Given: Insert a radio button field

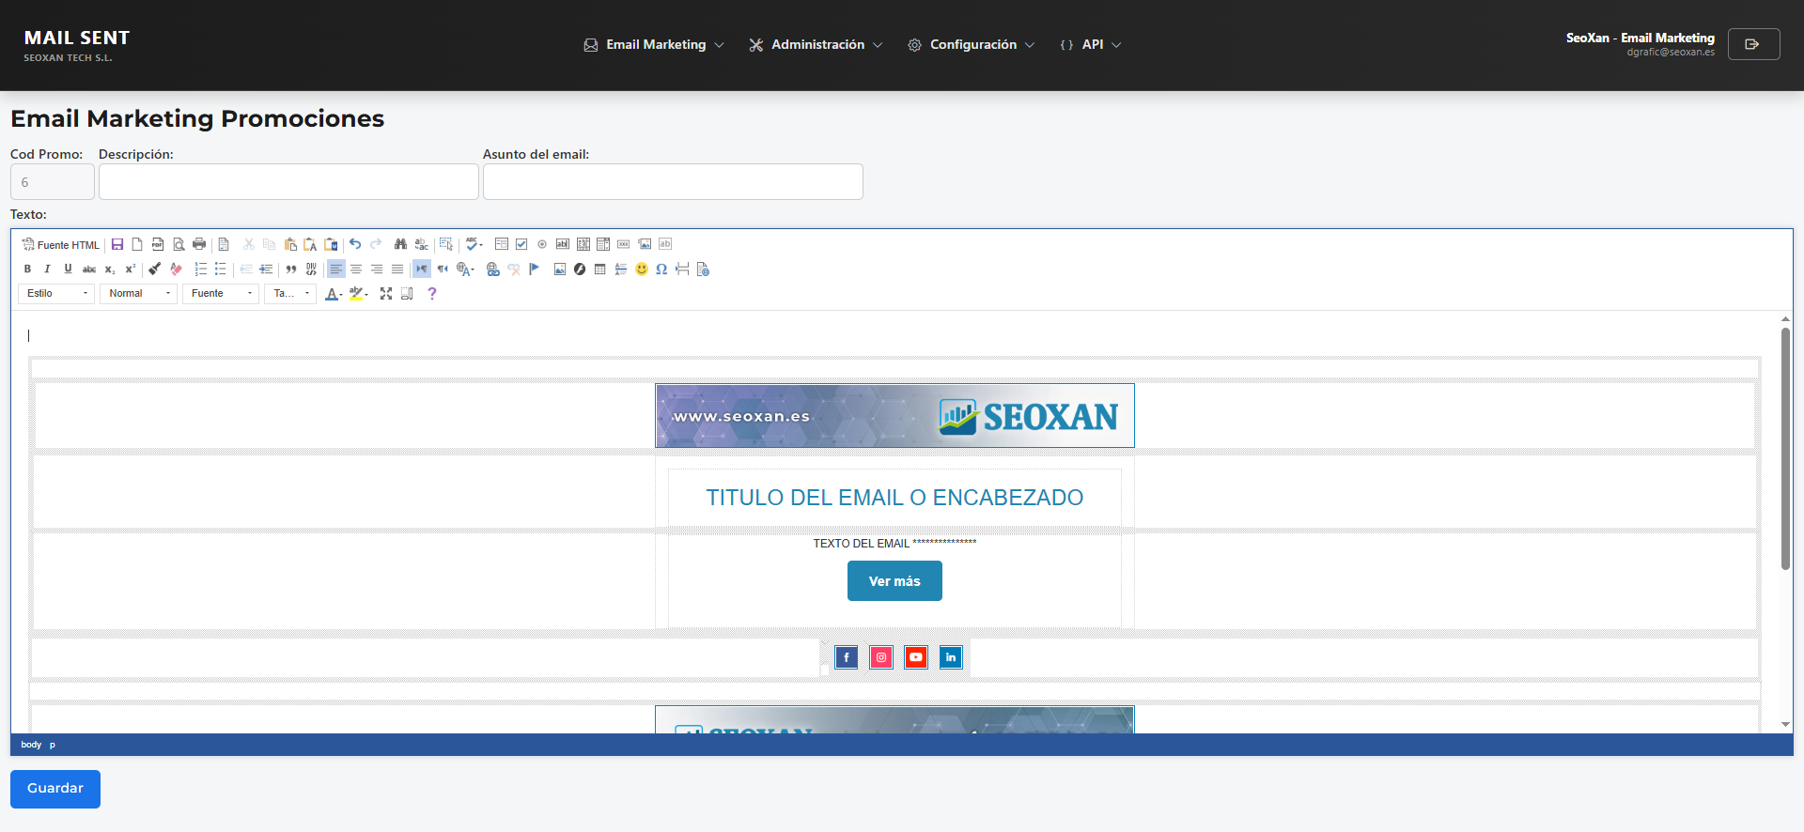Looking at the screenshot, I should (542, 244).
